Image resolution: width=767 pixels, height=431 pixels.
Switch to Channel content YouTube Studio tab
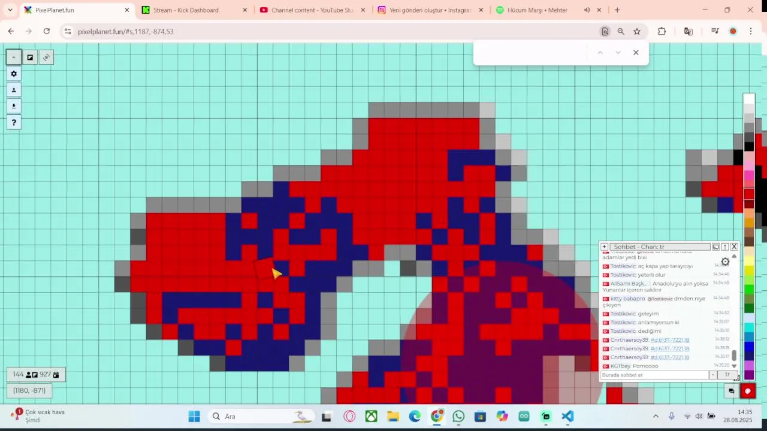coord(312,10)
